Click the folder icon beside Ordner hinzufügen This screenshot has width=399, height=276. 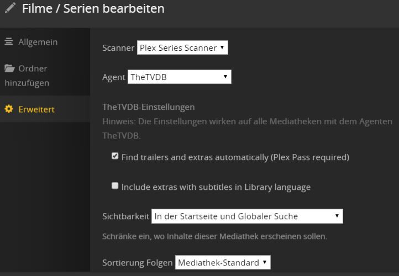pyautogui.click(x=9, y=69)
